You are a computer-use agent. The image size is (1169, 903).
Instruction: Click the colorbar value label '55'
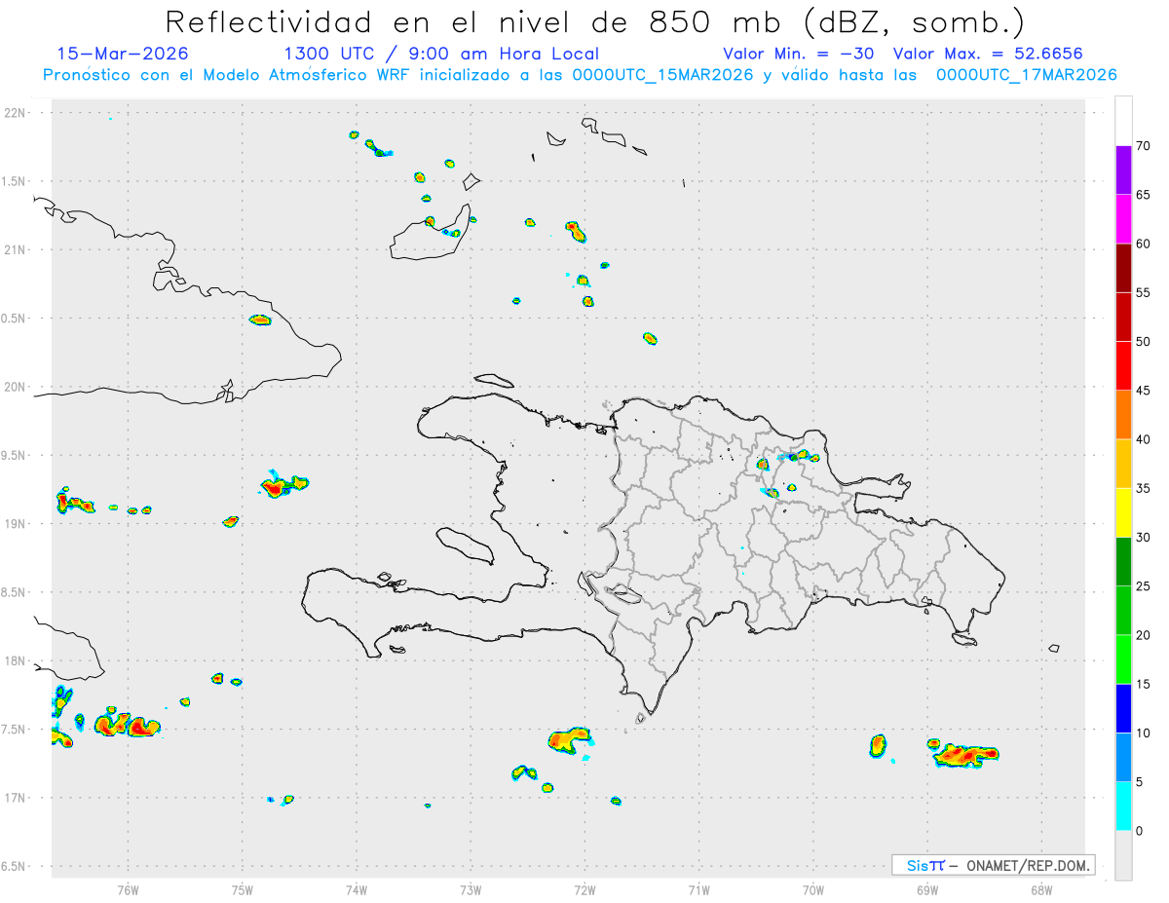pos(1144,292)
